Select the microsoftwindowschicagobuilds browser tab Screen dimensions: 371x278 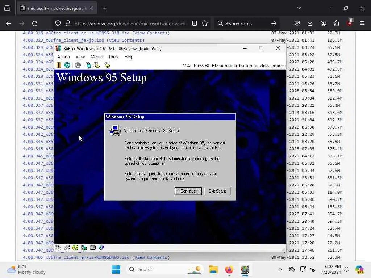[x=57, y=8]
